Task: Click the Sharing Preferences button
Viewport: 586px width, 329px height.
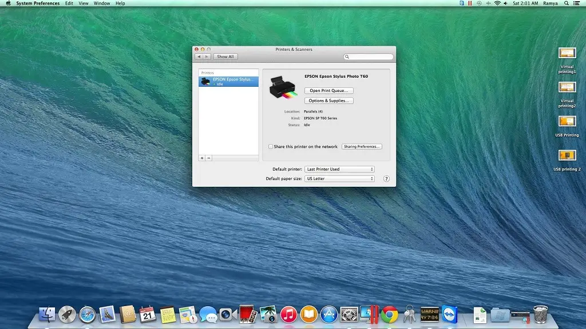Action: click(x=361, y=147)
